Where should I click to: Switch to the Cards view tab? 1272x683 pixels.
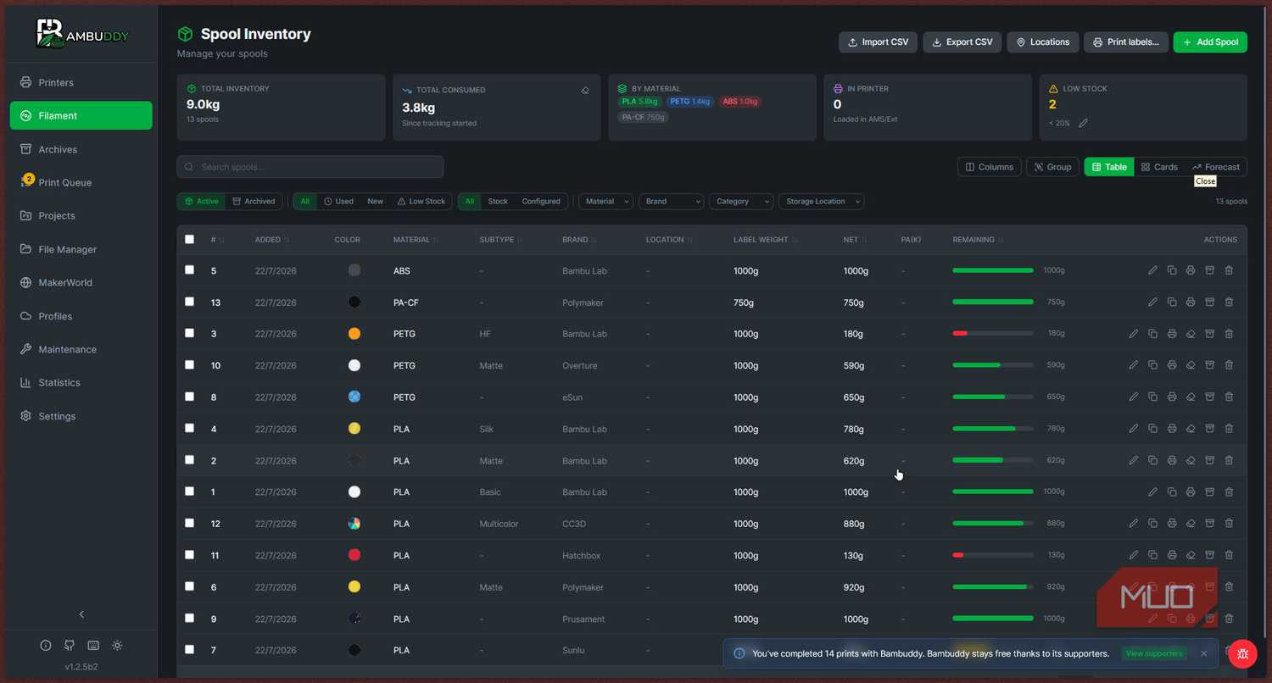point(1159,167)
